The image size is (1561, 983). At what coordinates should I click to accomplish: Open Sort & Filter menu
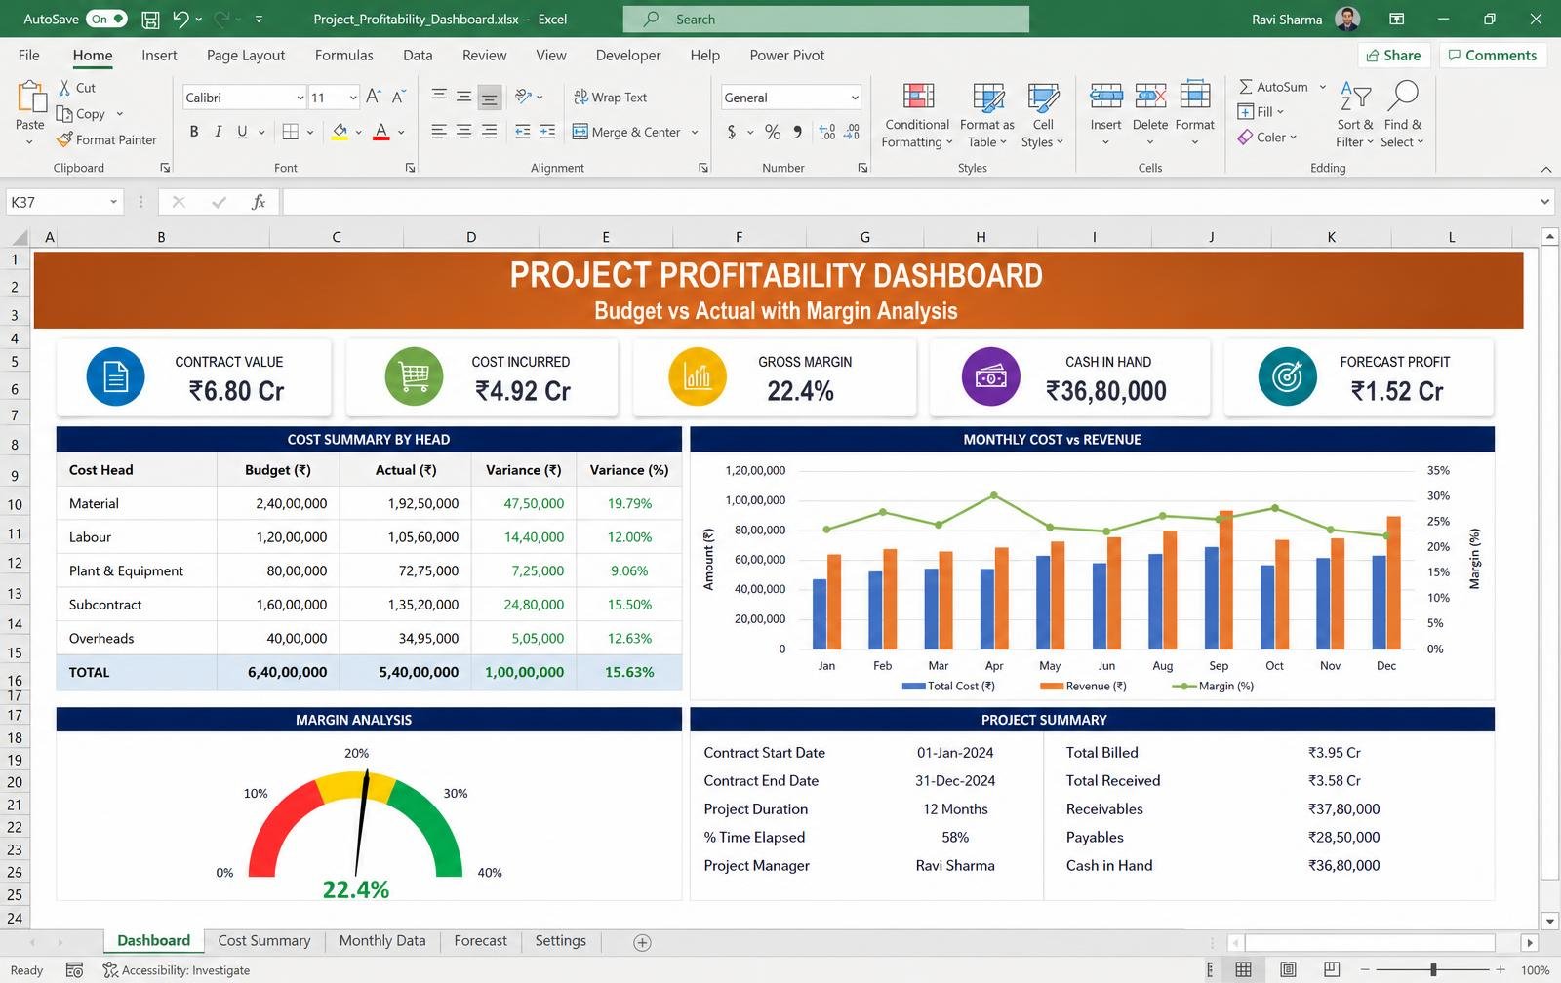pyautogui.click(x=1355, y=115)
